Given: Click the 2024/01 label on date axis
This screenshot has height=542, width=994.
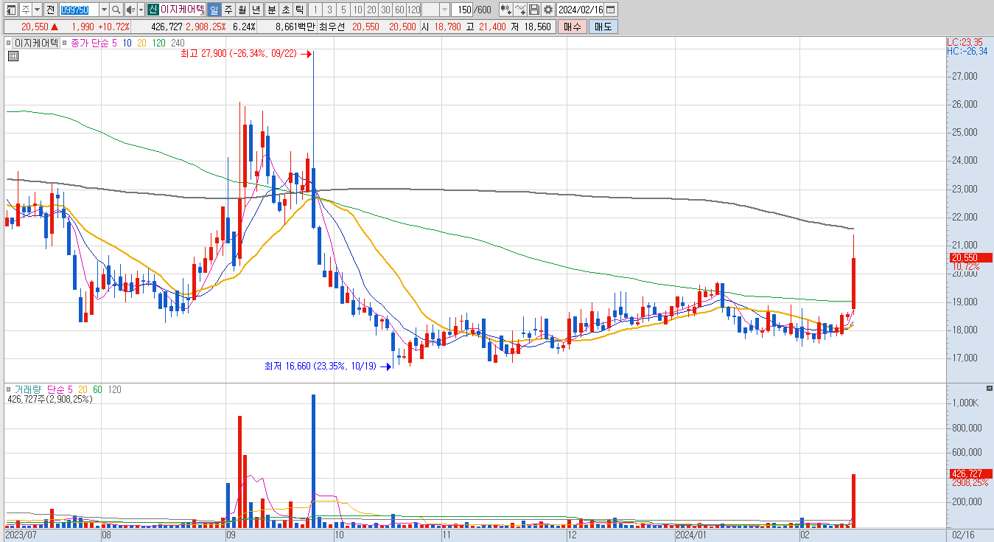Looking at the screenshot, I should pyautogui.click(x=691, y=535).
